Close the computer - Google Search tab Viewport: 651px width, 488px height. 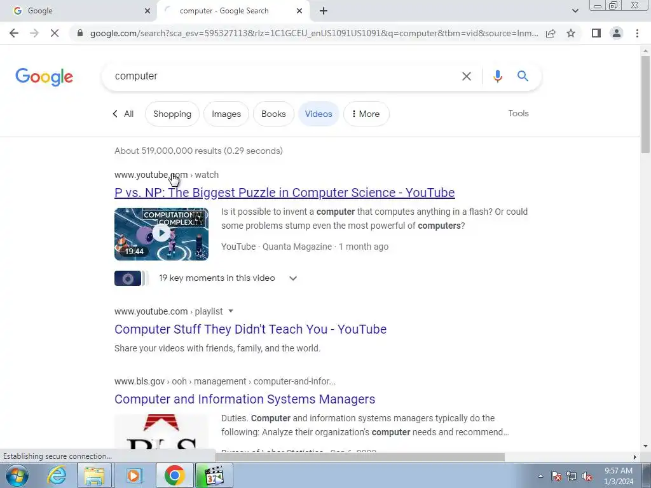tap(299, 11)
